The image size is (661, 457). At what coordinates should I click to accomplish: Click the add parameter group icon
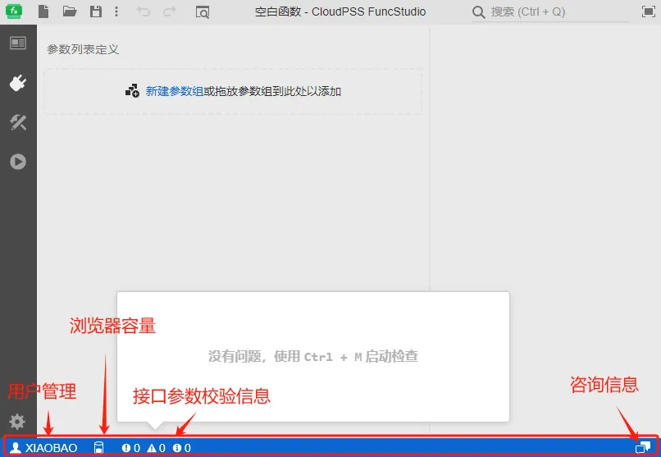coord(132,90)
